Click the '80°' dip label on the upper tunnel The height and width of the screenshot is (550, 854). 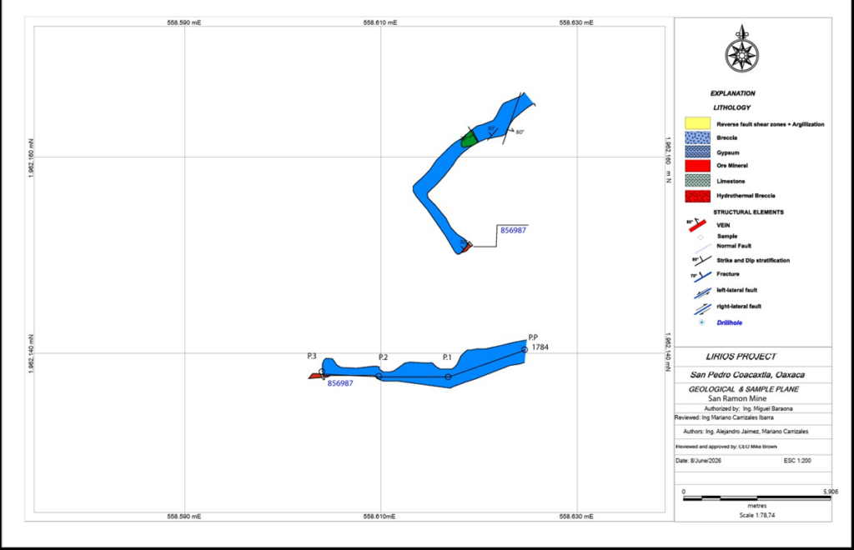pyautogui.click(x=520, y=132)
